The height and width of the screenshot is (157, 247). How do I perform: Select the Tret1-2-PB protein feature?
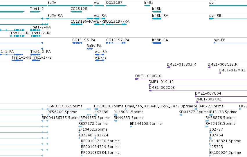point(36,60)
